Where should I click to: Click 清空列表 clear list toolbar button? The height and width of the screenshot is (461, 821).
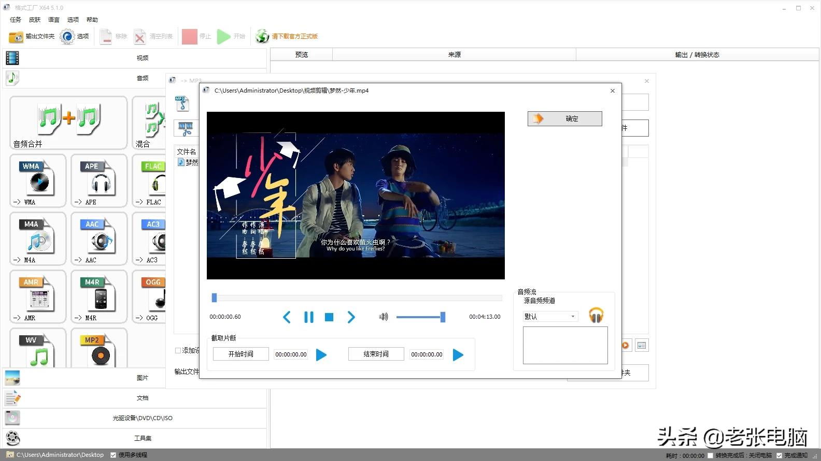[153, 36]
